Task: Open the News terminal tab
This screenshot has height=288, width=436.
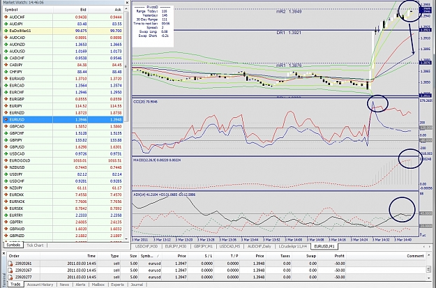Action: (64, 285)
